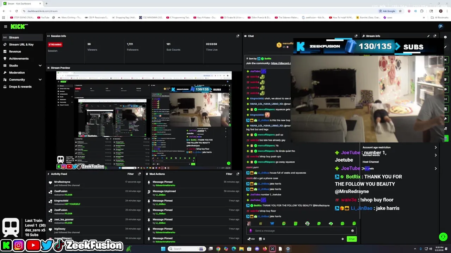Go to the Kick logo home
Image resolution: width=451 pixels, height=253 pixels.
18,26
